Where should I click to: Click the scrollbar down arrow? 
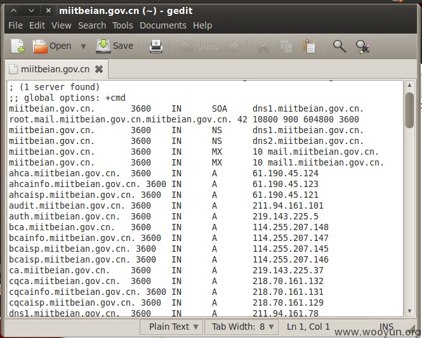[409, 311]
